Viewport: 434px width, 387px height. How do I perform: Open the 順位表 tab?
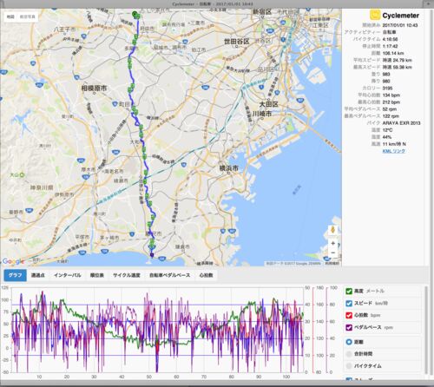[96, 275]
